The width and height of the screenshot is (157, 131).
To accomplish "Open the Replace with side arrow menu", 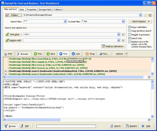I will pos(123,40).
